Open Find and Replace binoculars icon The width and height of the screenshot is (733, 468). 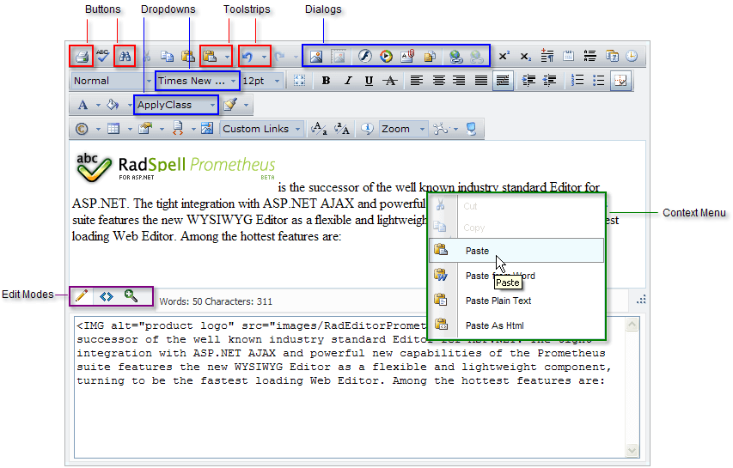coord(125,57)
